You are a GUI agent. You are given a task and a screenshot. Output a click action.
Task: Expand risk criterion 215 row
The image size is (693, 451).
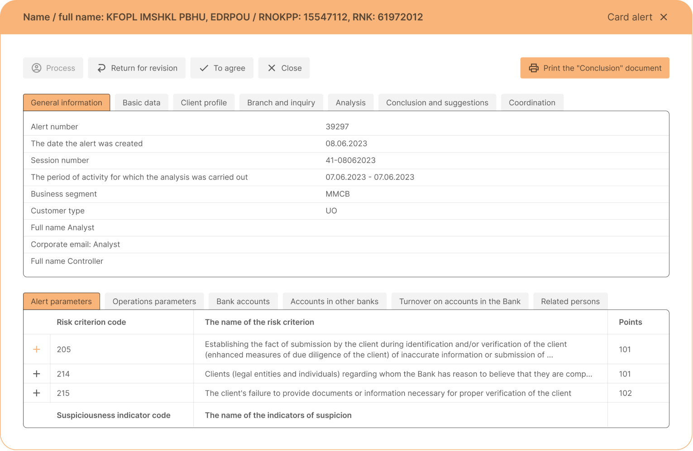(x=37, y=393)
